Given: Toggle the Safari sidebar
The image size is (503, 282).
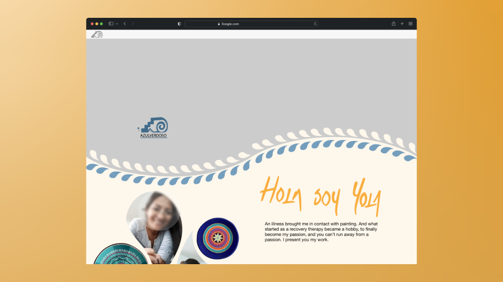Looking at the screenshot, I should point(111,24).
